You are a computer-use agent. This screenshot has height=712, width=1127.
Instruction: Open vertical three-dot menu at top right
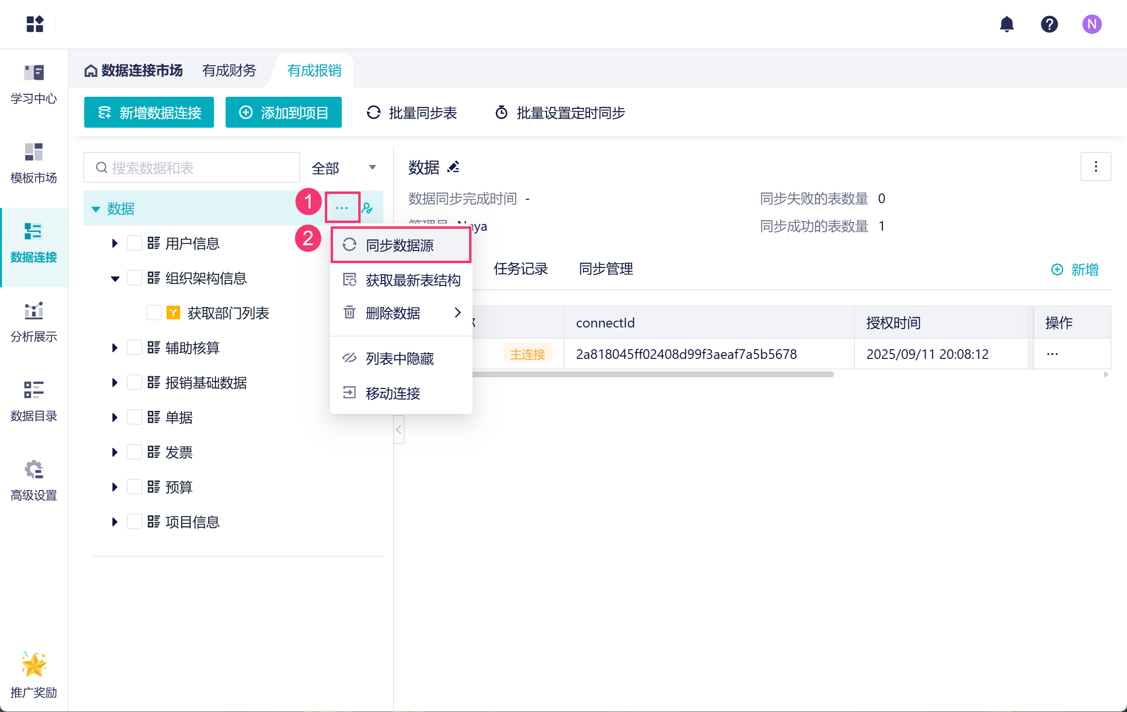pos(1096,167)
